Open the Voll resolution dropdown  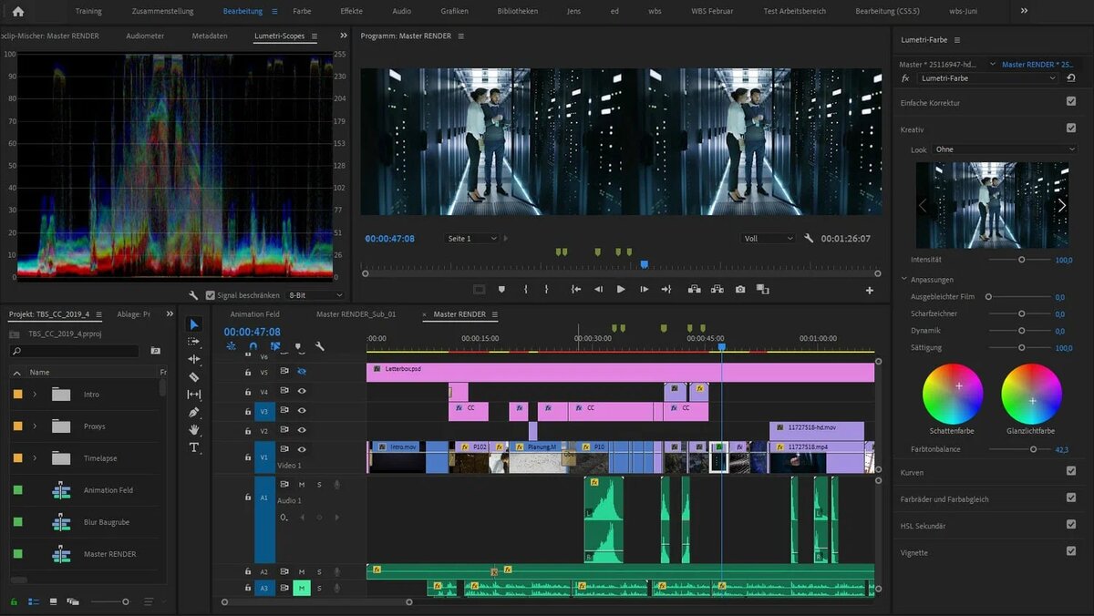click(x=769, y=239)
